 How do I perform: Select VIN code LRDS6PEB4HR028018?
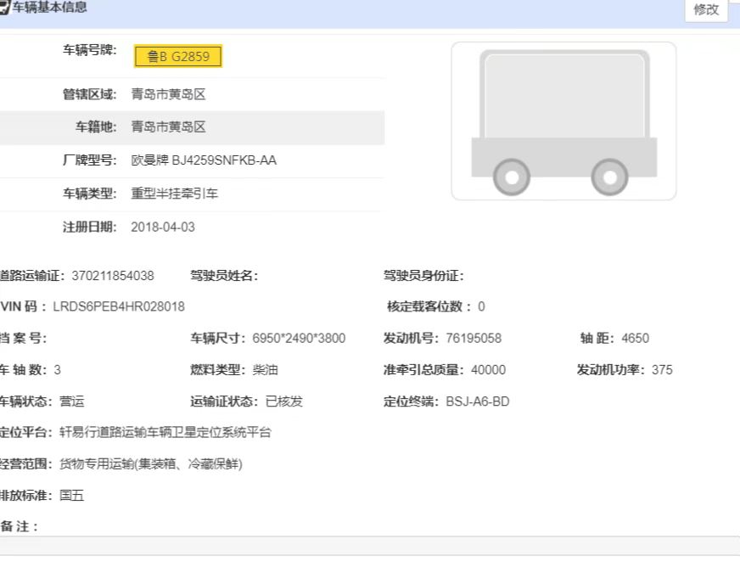click(x=119, y=306)
